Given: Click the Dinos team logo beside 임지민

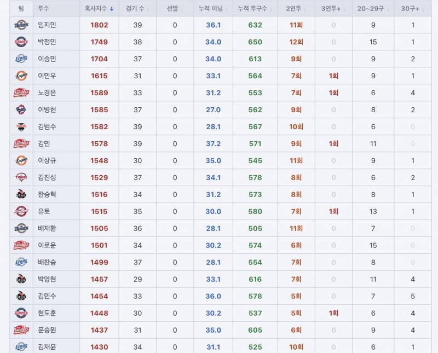Looking at the screenshot, I should point(21,25).
